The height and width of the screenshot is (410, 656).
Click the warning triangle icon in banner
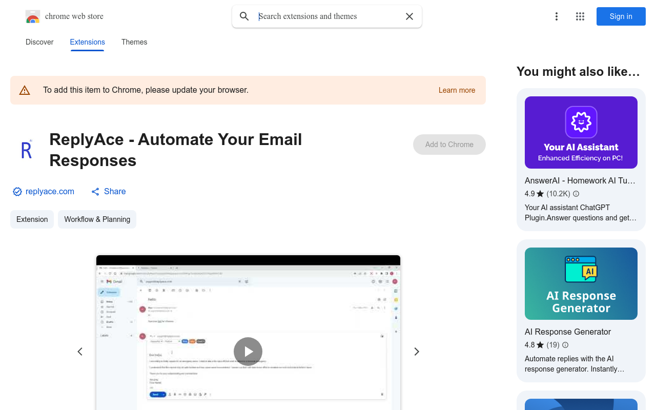pos(25,90)
